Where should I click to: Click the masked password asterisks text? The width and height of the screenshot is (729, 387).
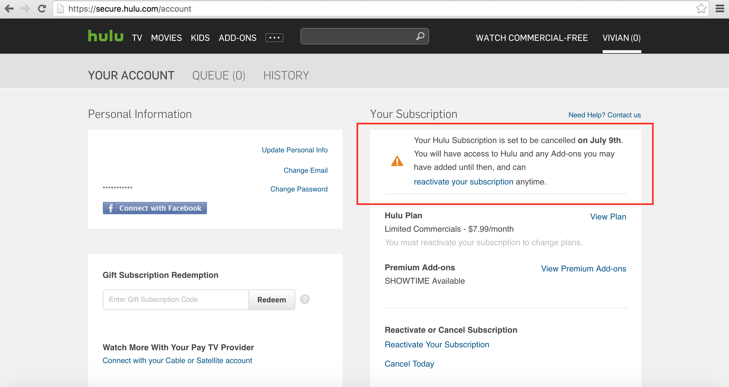118,188
